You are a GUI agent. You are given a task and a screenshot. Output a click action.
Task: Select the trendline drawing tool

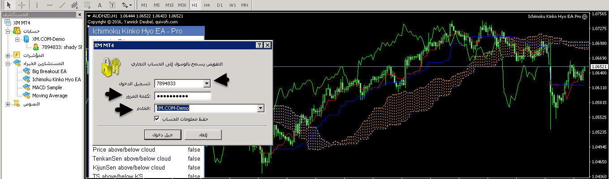point(62,5)
